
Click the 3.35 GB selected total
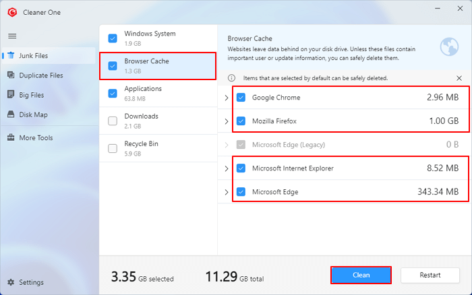click(x=142, y=277)
